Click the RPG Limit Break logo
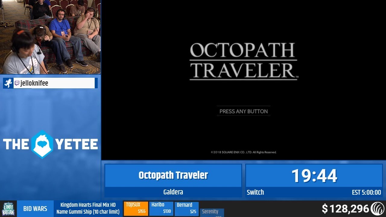 [x=8, y=209]
